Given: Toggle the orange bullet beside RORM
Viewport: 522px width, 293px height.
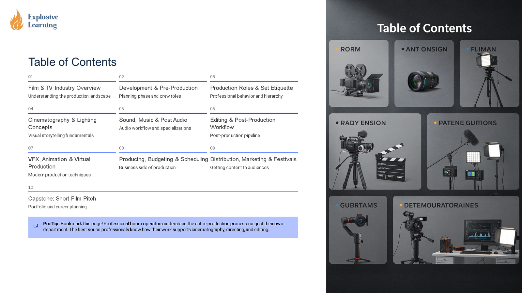Looking at the screenshot, I should [336, 49].
